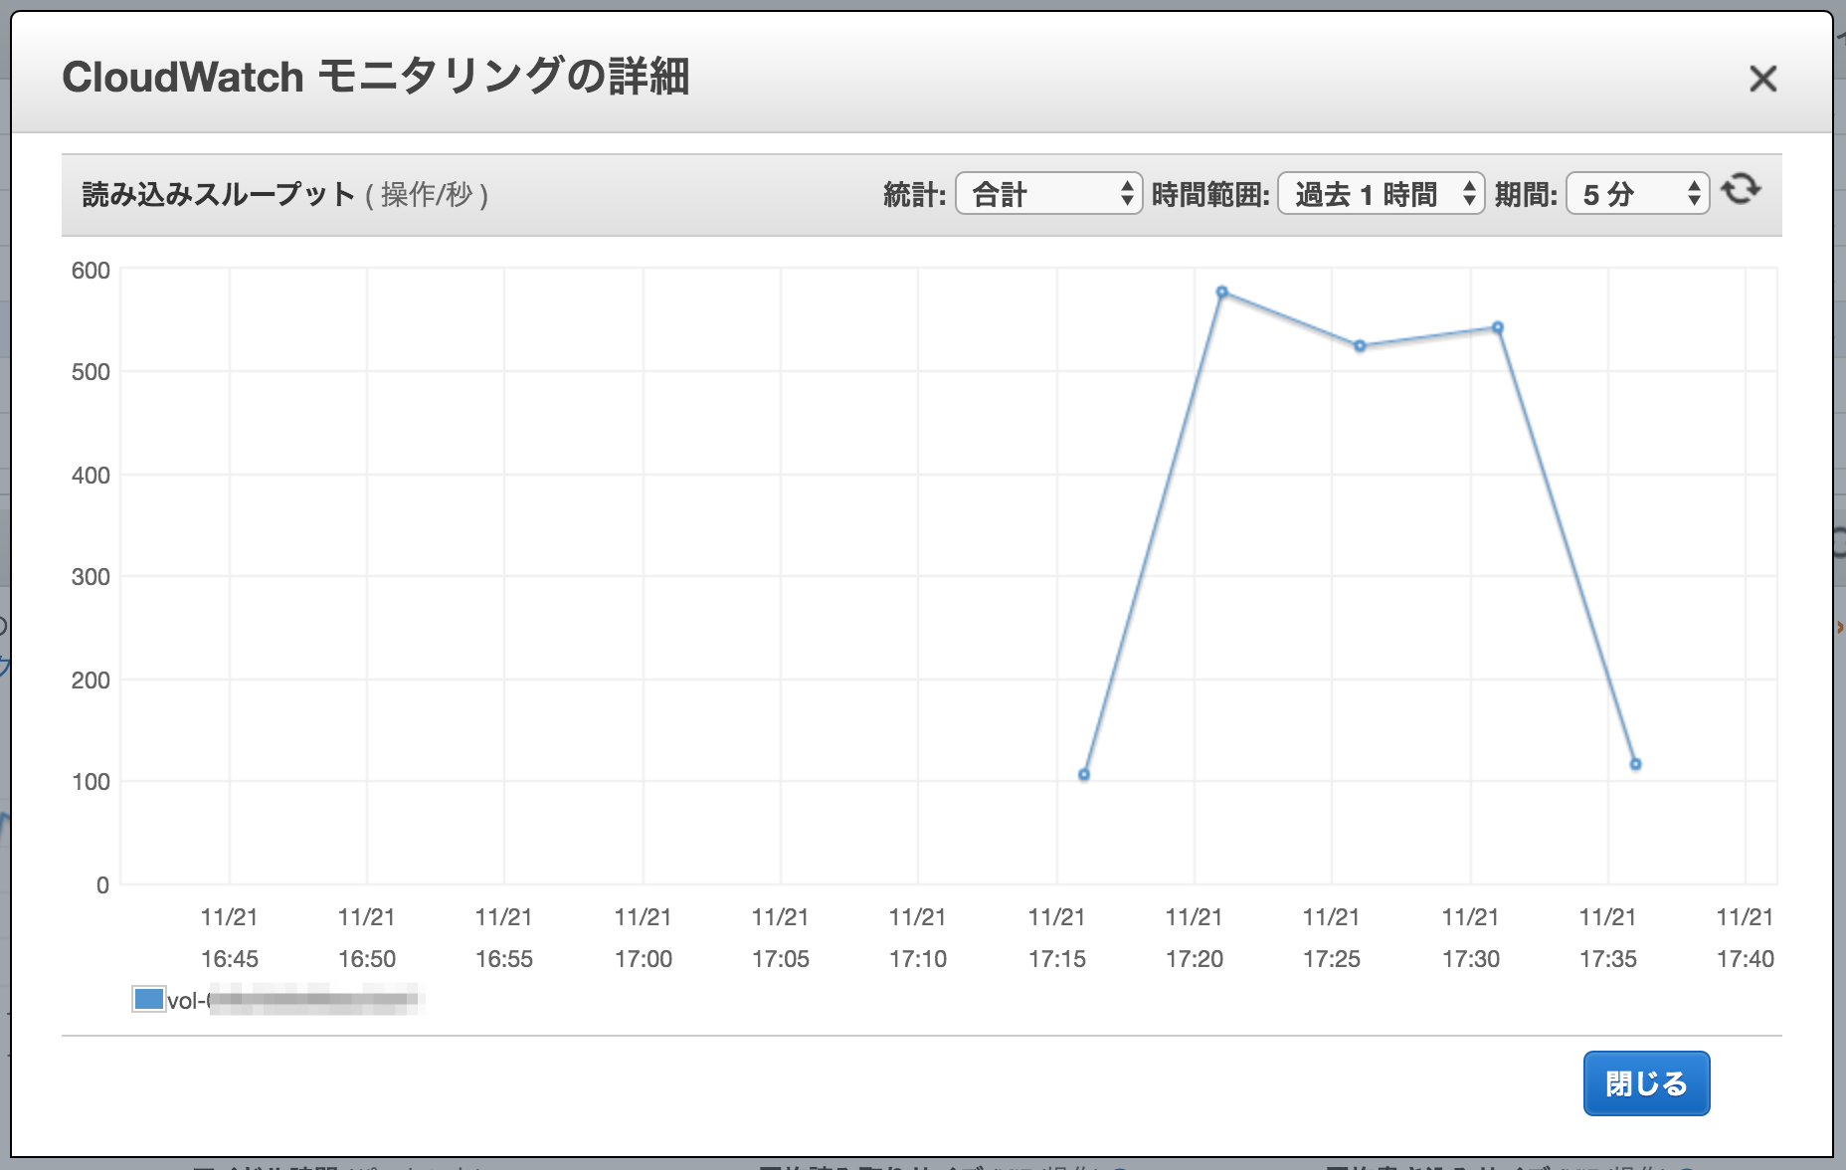Click the 500 y-axis value

pos(91,372)
